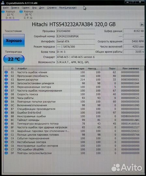Click status icon for attribute 01
This screenshot has width=146, height=176.
tap(6, 72)
